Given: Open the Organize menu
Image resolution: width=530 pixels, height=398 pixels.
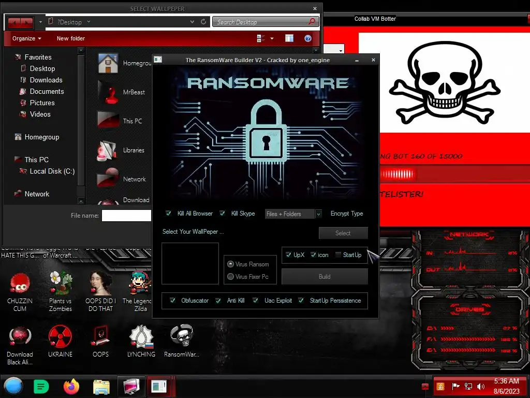Looking at the screenshot, I should point(27,38).
